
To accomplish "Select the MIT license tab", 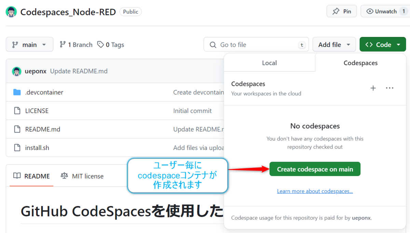I will 82,176.
